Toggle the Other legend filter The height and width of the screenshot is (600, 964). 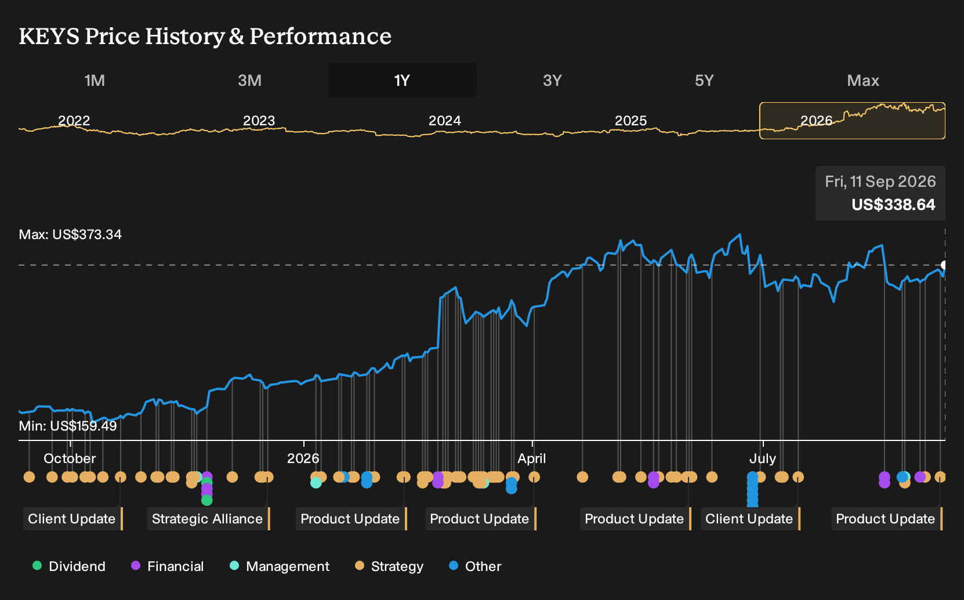point(475,566)
